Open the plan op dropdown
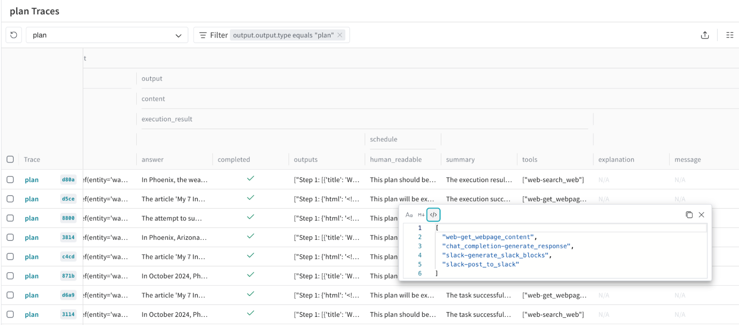The height and width of the screenshot is (325, 739). click(107, 35)
